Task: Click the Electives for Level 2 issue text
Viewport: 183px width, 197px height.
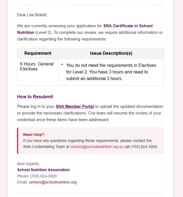Action: (111, 72)
